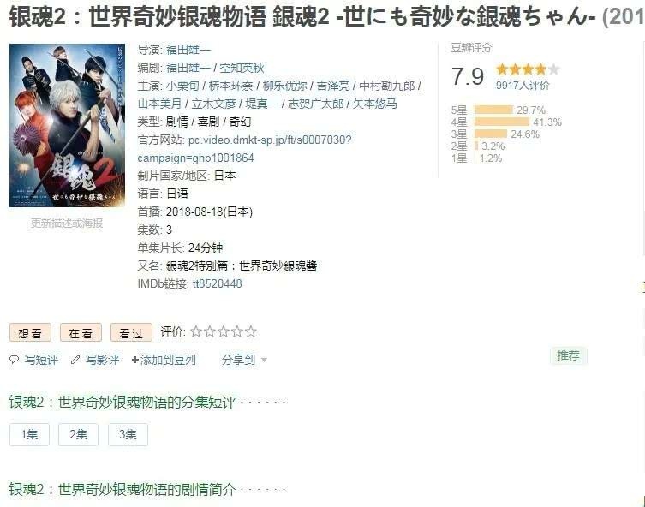This screenshot has width=645, height=507.
Task: Click the pencil icon beside 写影评
Action: [x=75, y=360]
